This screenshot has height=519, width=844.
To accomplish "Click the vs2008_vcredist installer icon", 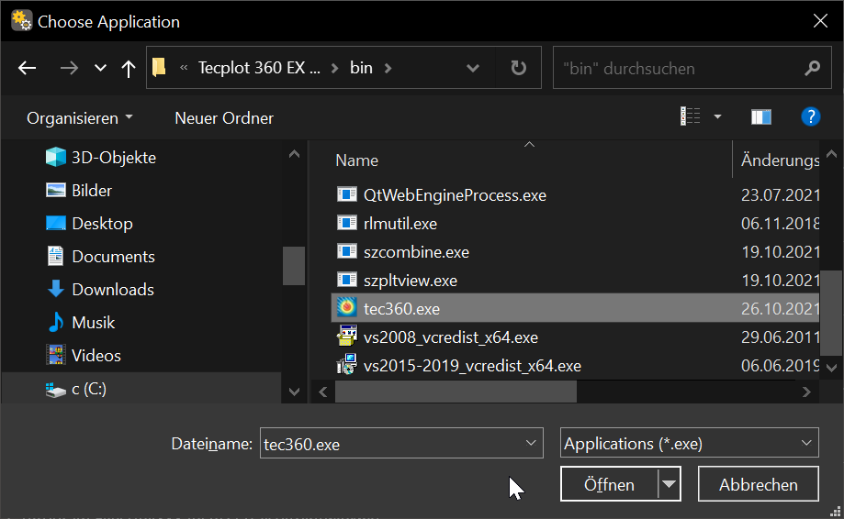I will tap(346, 336).
